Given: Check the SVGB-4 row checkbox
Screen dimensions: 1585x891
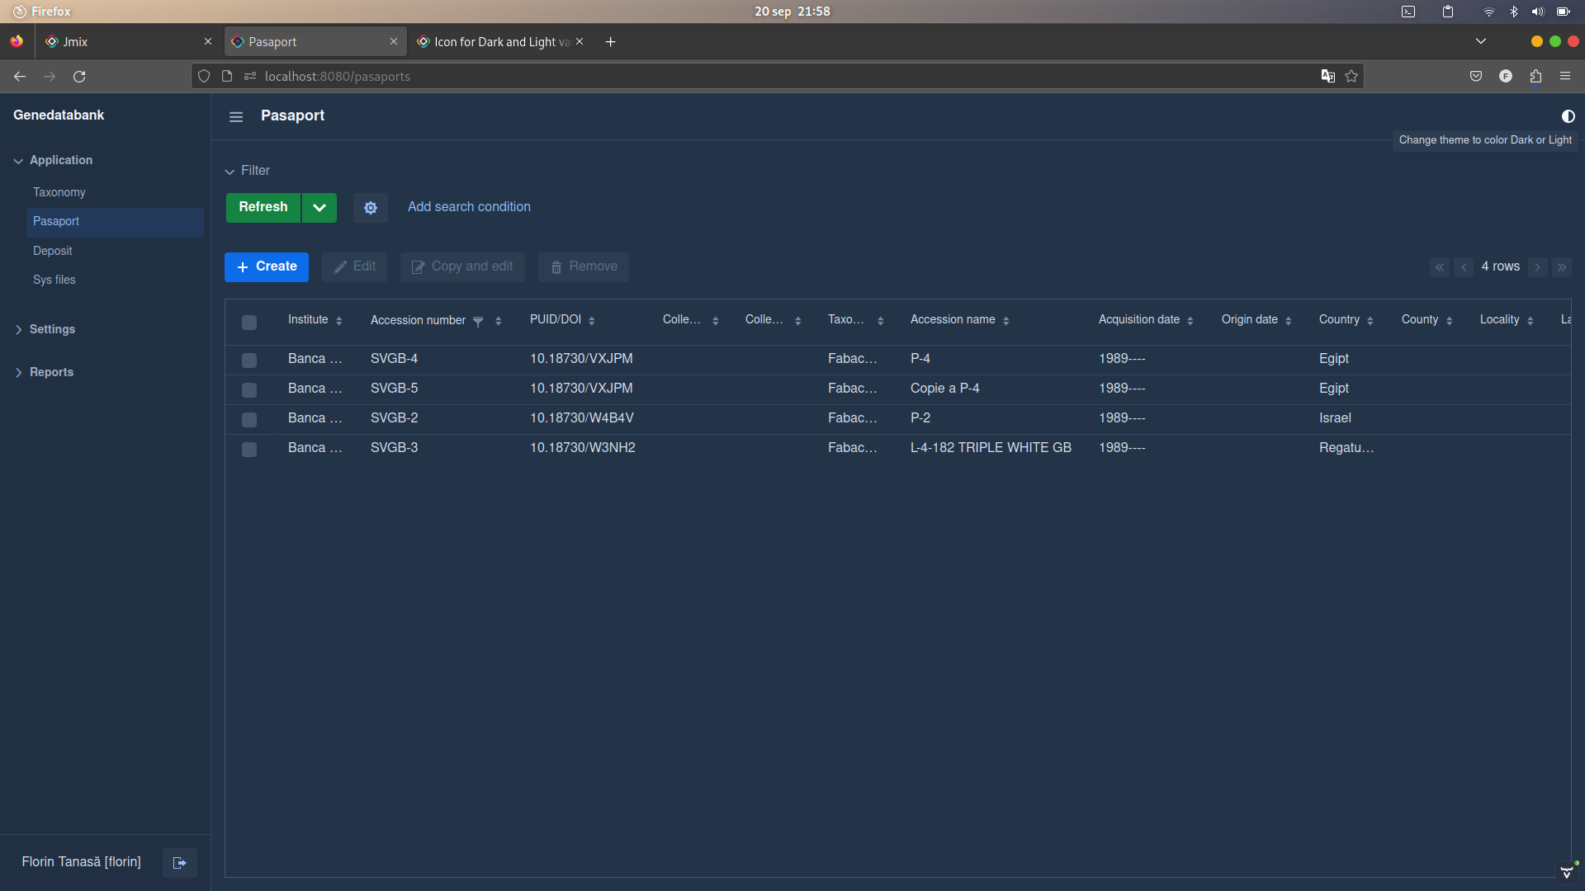Looking at the screenshot, I should click(249, 361).
